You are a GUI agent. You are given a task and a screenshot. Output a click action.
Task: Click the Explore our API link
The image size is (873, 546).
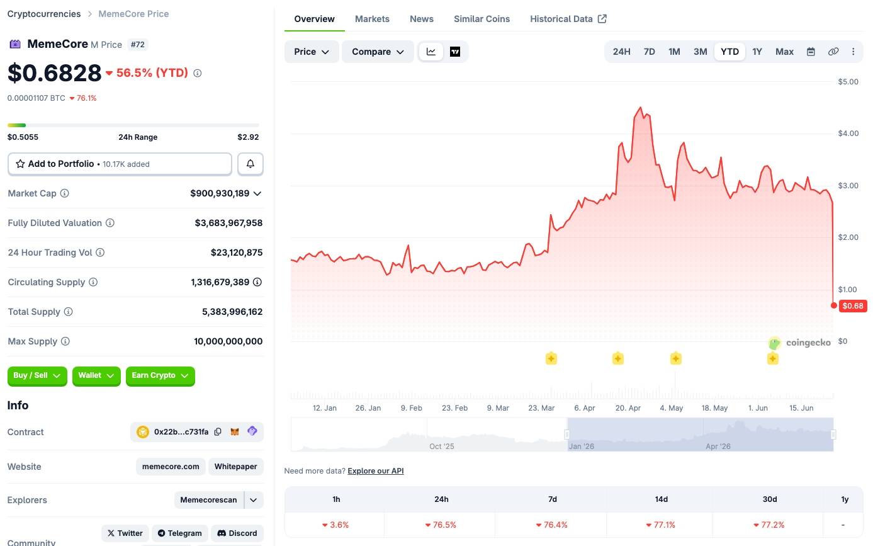point(376,471)
